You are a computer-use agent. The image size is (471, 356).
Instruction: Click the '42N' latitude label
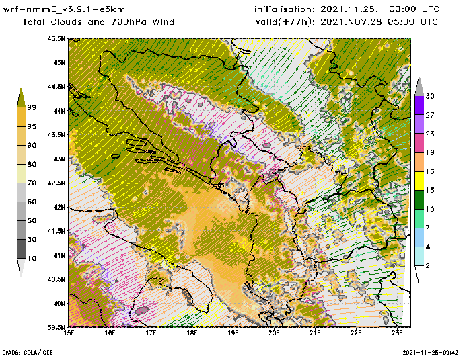pos(59,207)
